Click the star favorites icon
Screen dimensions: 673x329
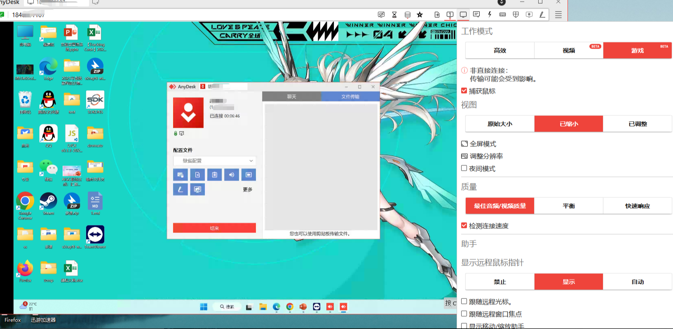point(420,14)
